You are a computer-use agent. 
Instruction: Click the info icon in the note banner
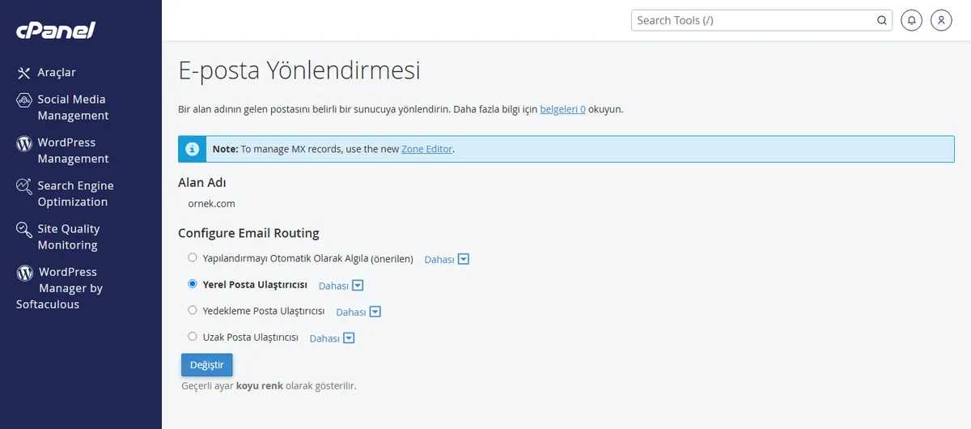pos(192,149)
